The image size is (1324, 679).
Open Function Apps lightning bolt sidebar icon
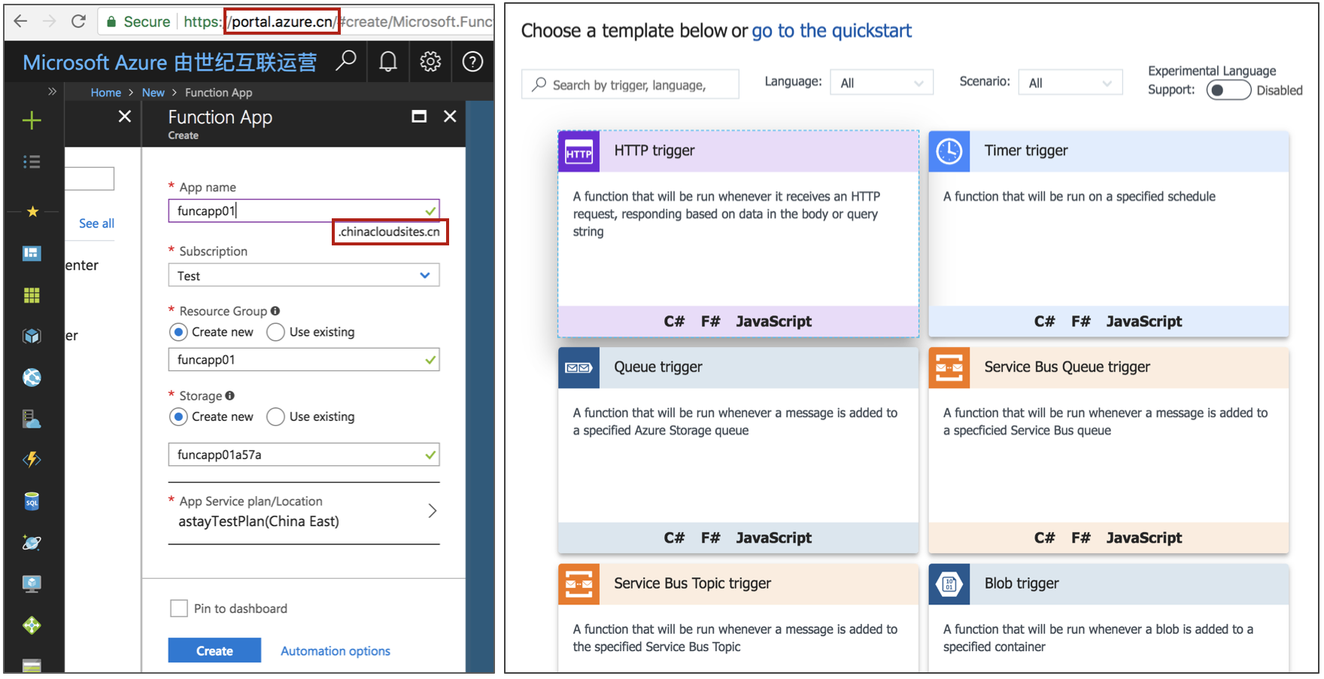pyautogui.click(x=32, y=459)
